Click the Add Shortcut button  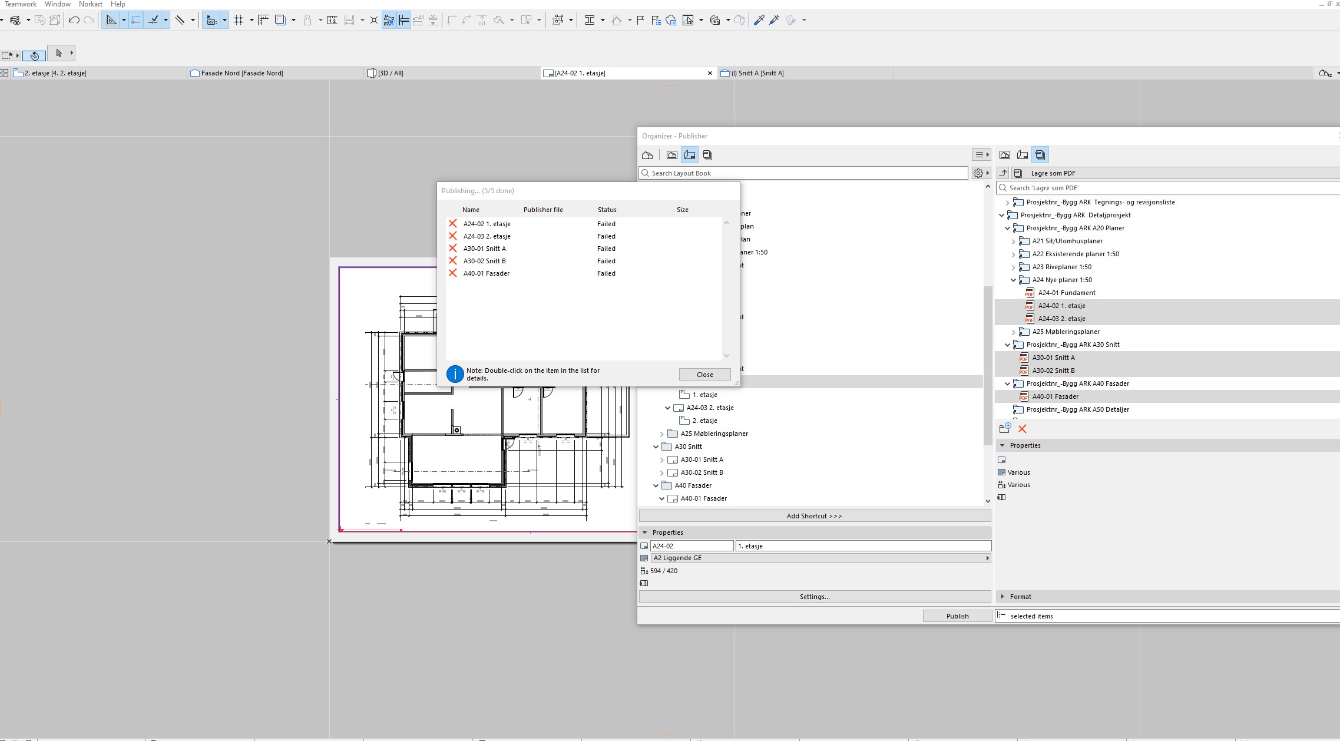pyautogui.click(x=814, y=516)
